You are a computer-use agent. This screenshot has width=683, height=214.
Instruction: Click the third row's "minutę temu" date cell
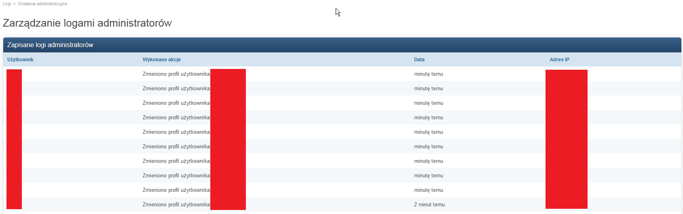point(428,103)
